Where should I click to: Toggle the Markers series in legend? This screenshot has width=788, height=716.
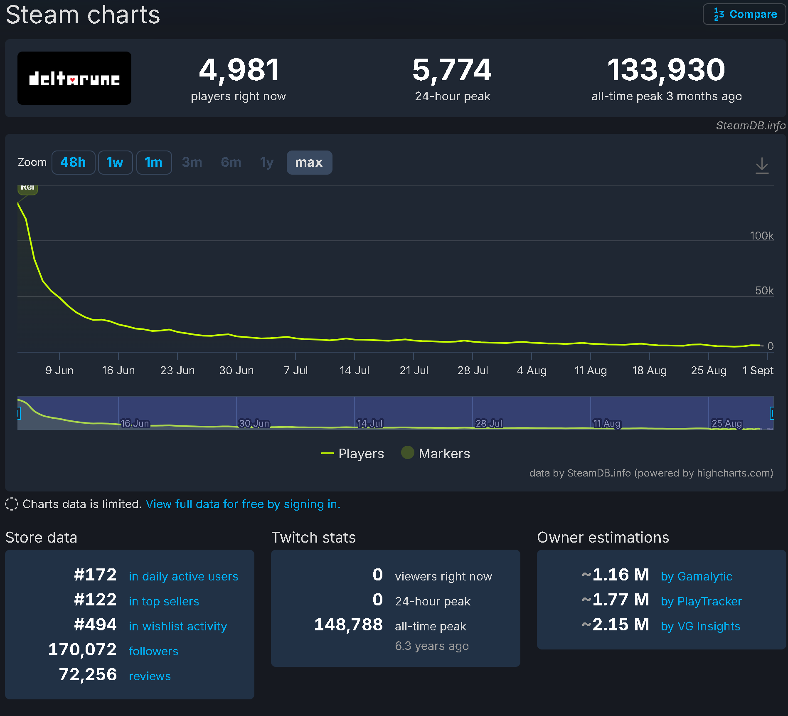(436, 453)
